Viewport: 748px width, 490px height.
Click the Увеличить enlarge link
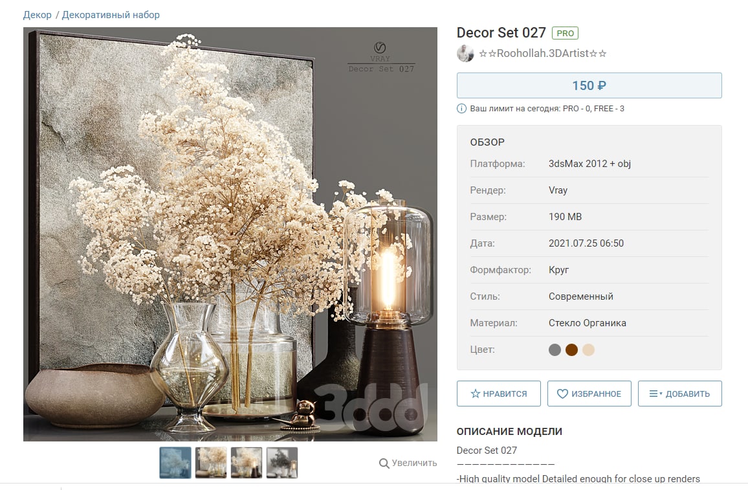click(x=414, y=463)
